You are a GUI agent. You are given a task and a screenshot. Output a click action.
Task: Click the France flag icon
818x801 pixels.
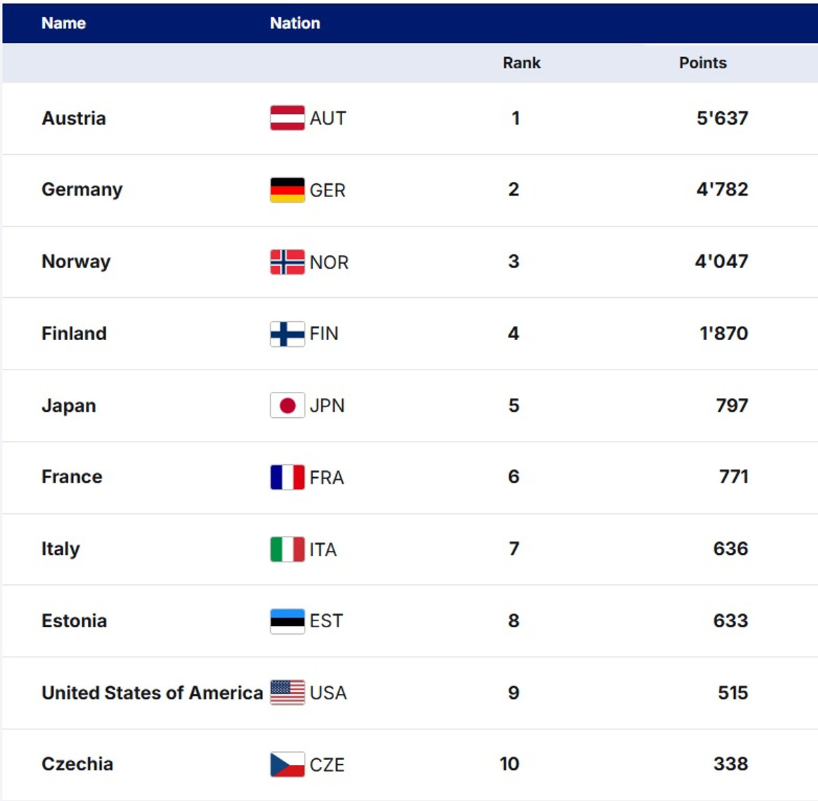tap(287, 477)
